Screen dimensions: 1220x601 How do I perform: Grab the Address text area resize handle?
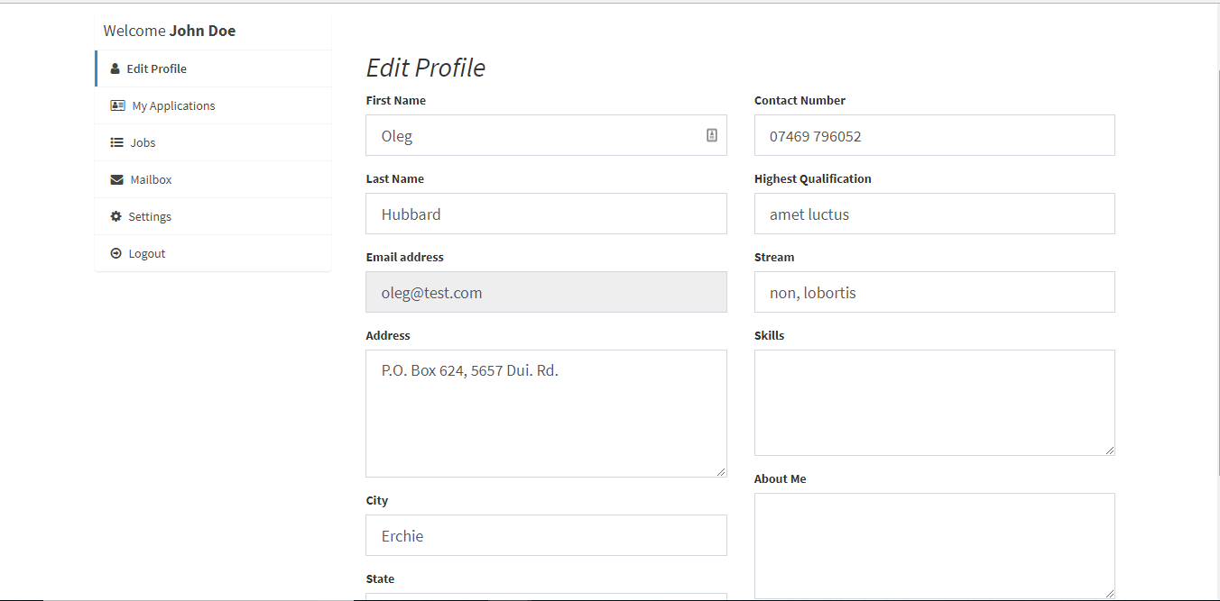(x=721, y=471)
